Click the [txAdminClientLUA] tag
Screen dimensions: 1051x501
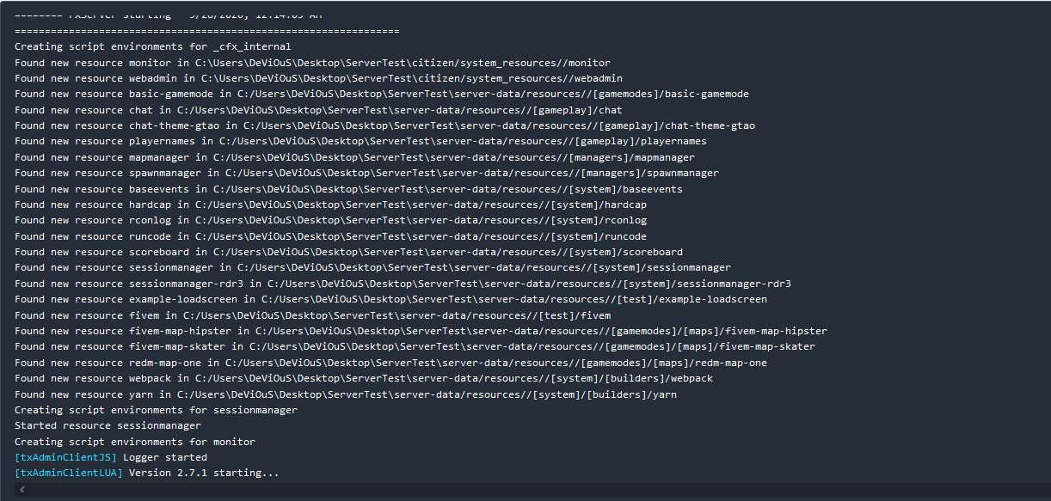(x=69, y=473)
